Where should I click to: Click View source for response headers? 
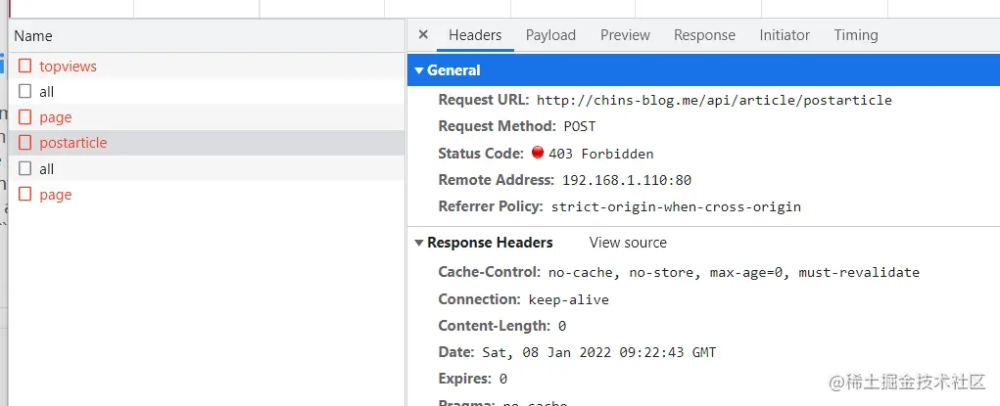628,243
